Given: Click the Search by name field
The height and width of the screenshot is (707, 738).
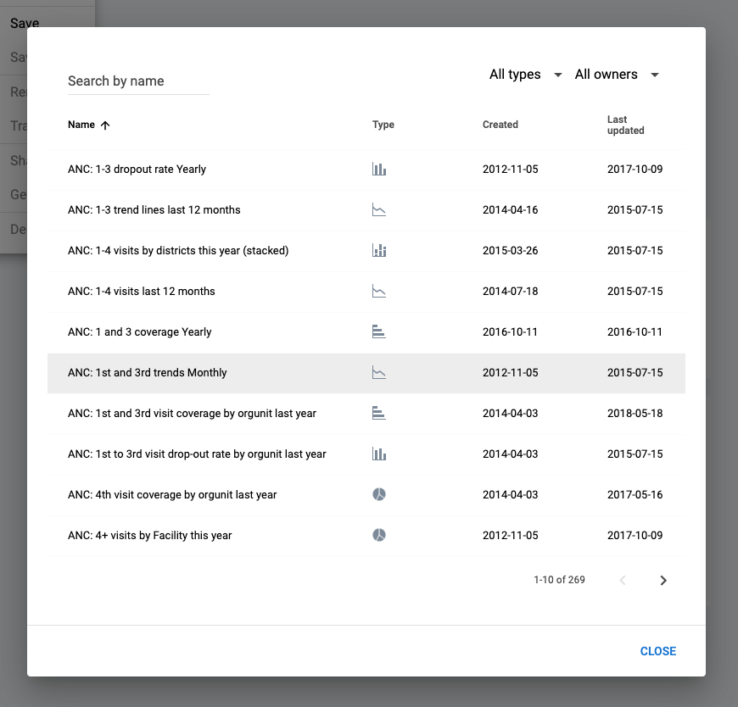Looking at the screenshot, I should pos(138,81).
